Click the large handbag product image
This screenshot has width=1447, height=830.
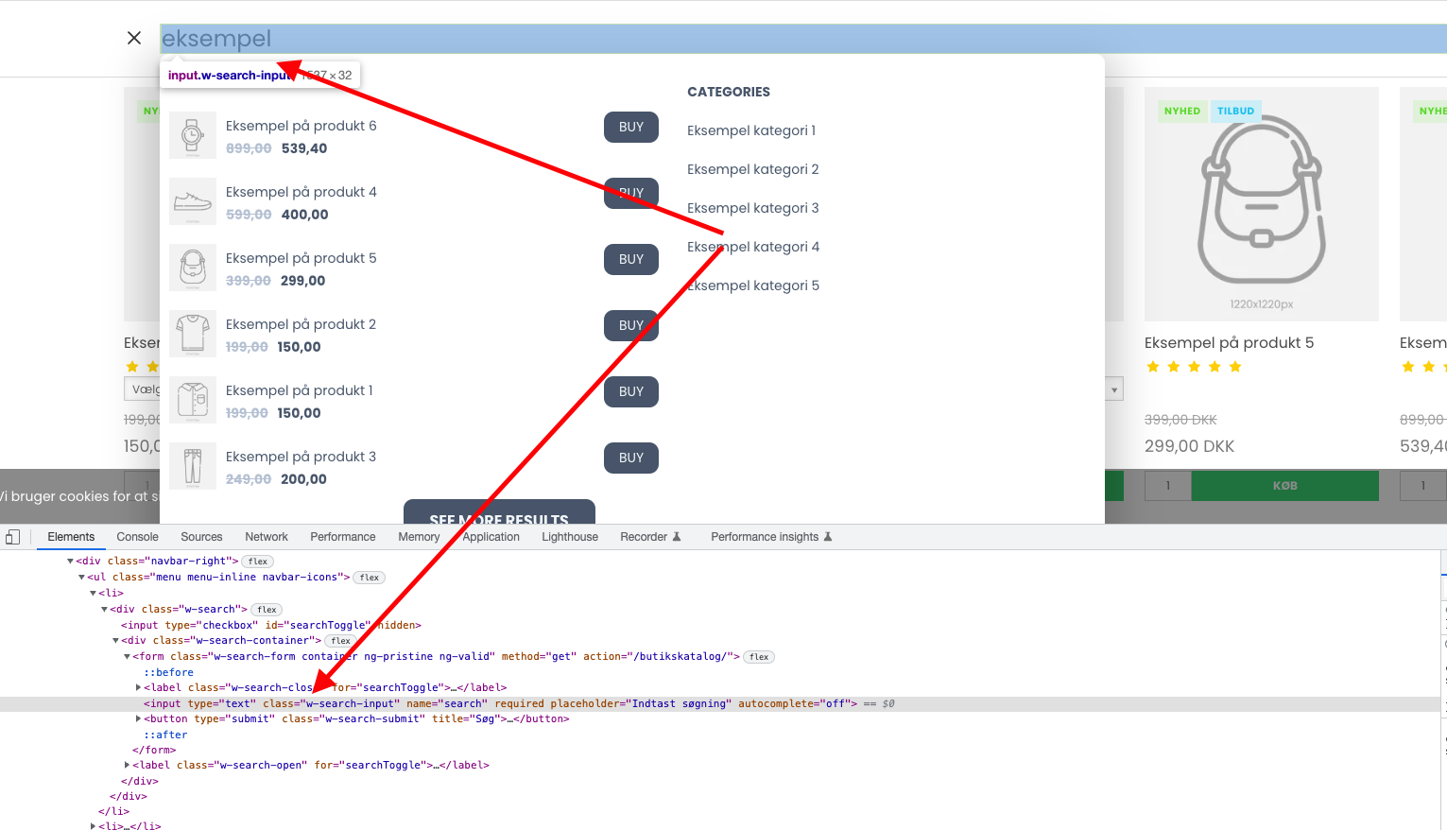click(x=1262, y=202)
